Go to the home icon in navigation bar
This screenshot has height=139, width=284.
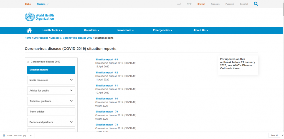(29, 30)
